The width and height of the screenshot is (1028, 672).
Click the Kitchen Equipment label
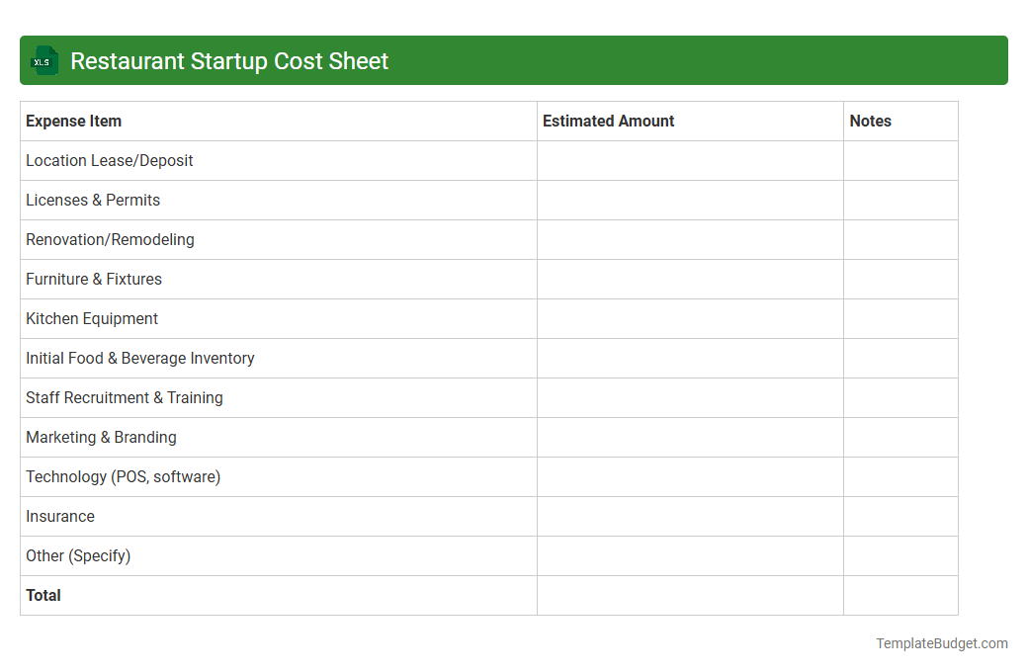91,318
